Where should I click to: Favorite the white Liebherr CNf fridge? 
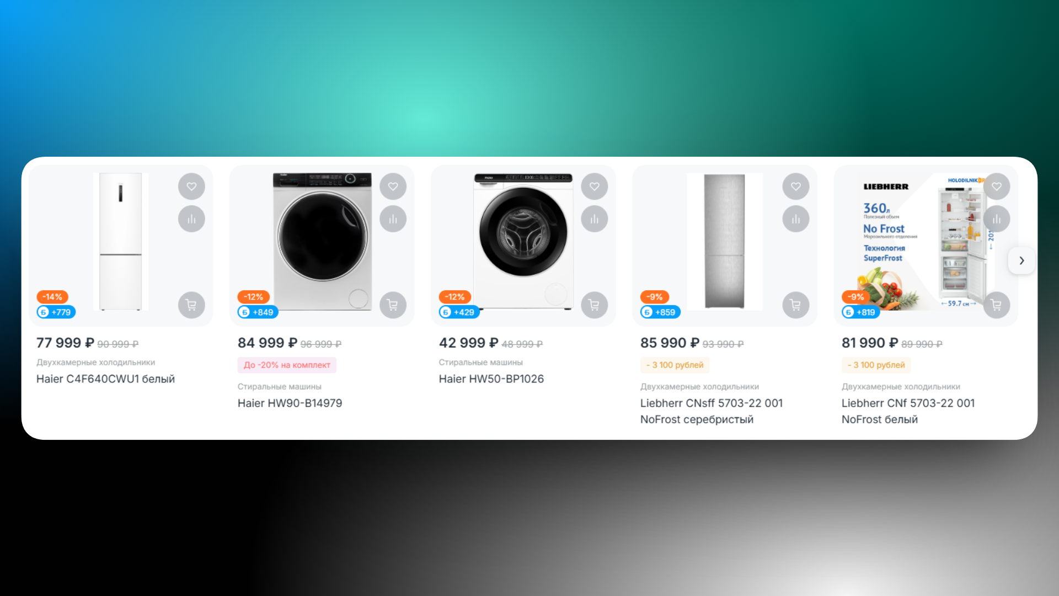tap(997, 187)
